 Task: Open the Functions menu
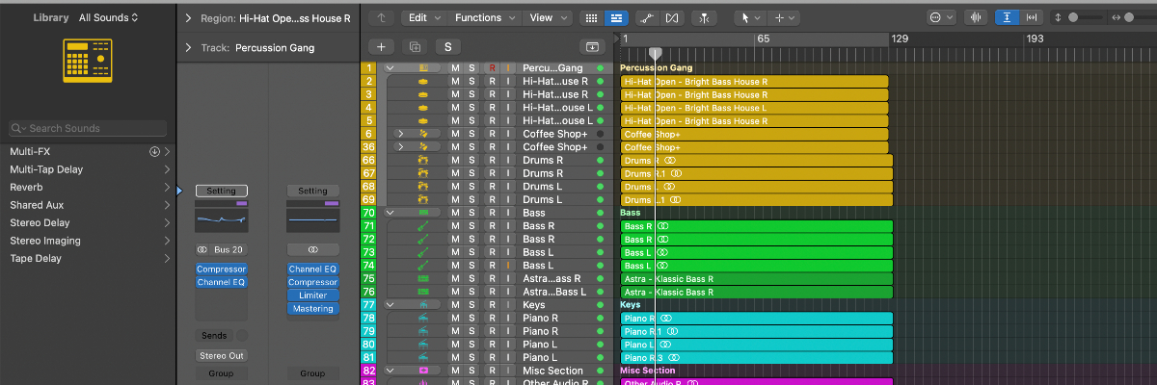coord(485,17)
